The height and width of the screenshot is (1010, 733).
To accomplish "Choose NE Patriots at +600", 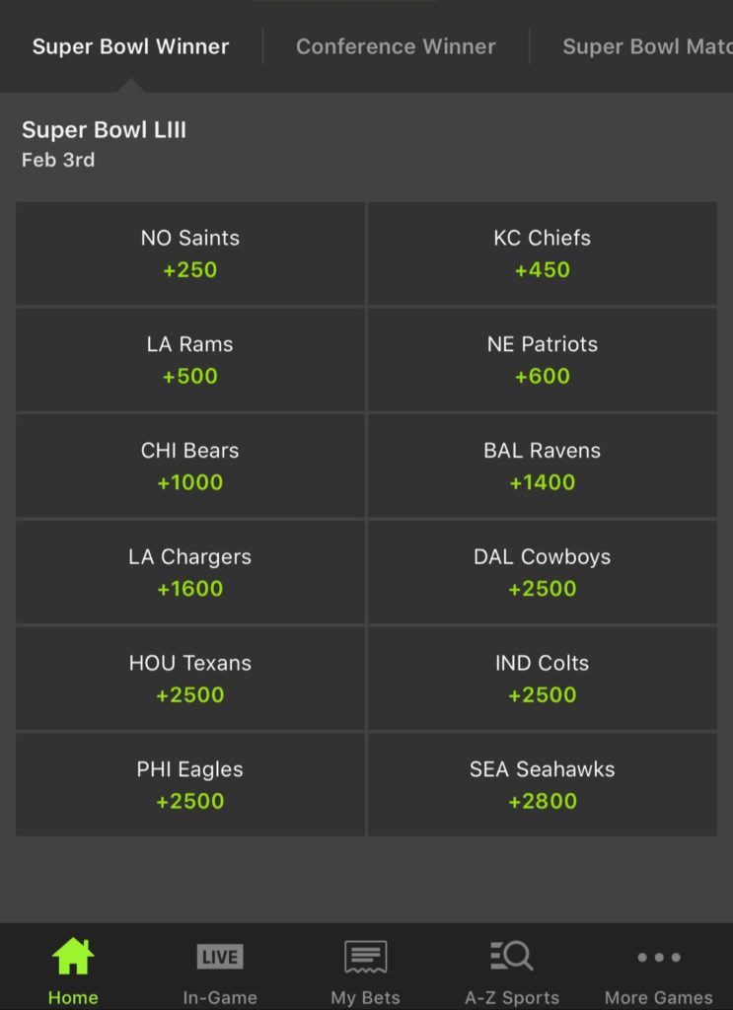I will (543, 360).
